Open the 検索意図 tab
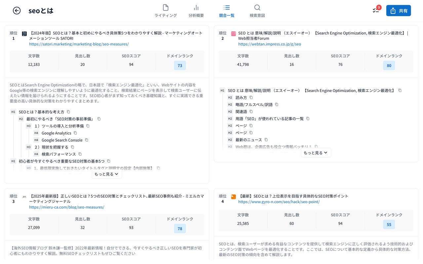Screen dimensions: 423x264 [x=257, y=11]
